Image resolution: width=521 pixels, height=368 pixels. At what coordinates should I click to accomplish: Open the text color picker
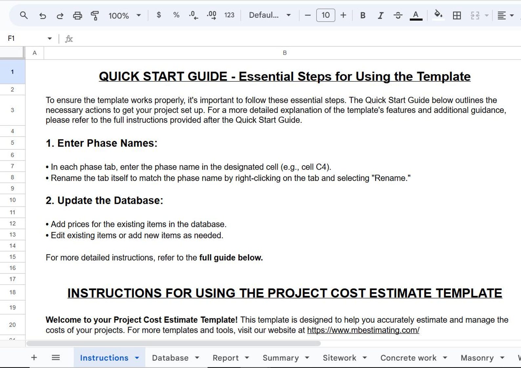(416, 15)
